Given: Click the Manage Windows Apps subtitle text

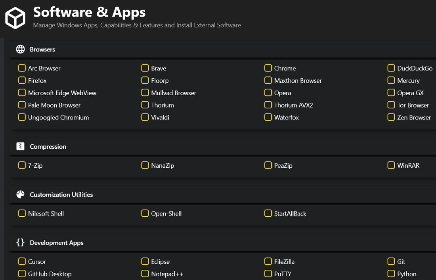Looking at the screenshot, I should [137, 25].
